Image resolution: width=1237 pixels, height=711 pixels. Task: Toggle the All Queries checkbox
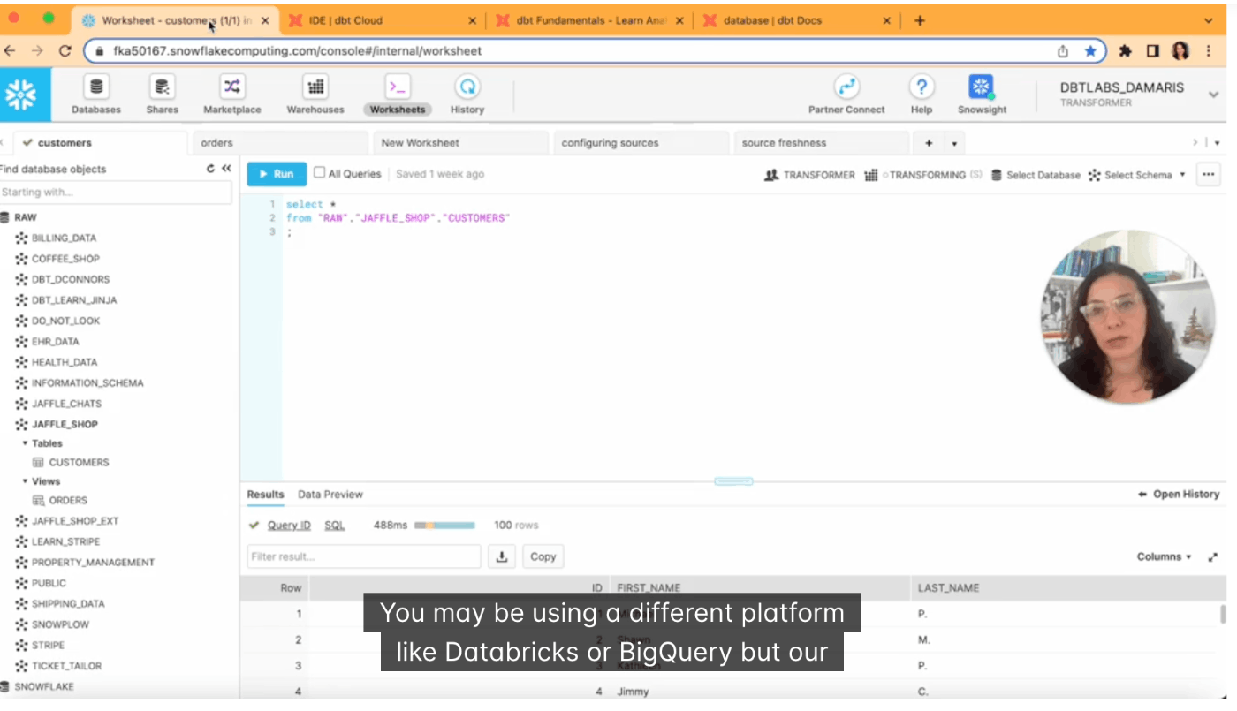(x=320, y=173)
